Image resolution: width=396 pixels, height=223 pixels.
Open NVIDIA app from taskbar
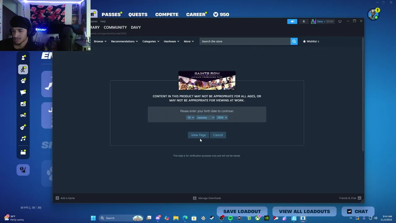tap(267, 218)
